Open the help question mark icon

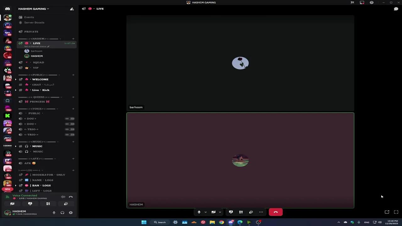point(372,3)
